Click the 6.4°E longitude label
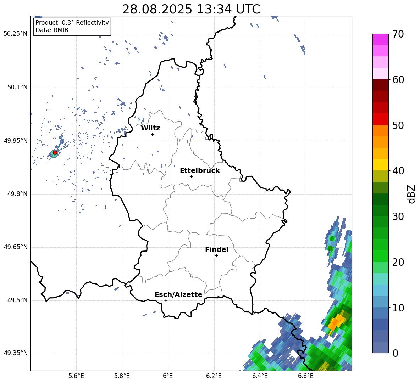This screenshot has width=420, height=383. pos(260,376)
